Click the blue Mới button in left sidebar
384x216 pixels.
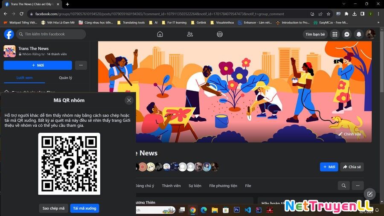(38, 65)
